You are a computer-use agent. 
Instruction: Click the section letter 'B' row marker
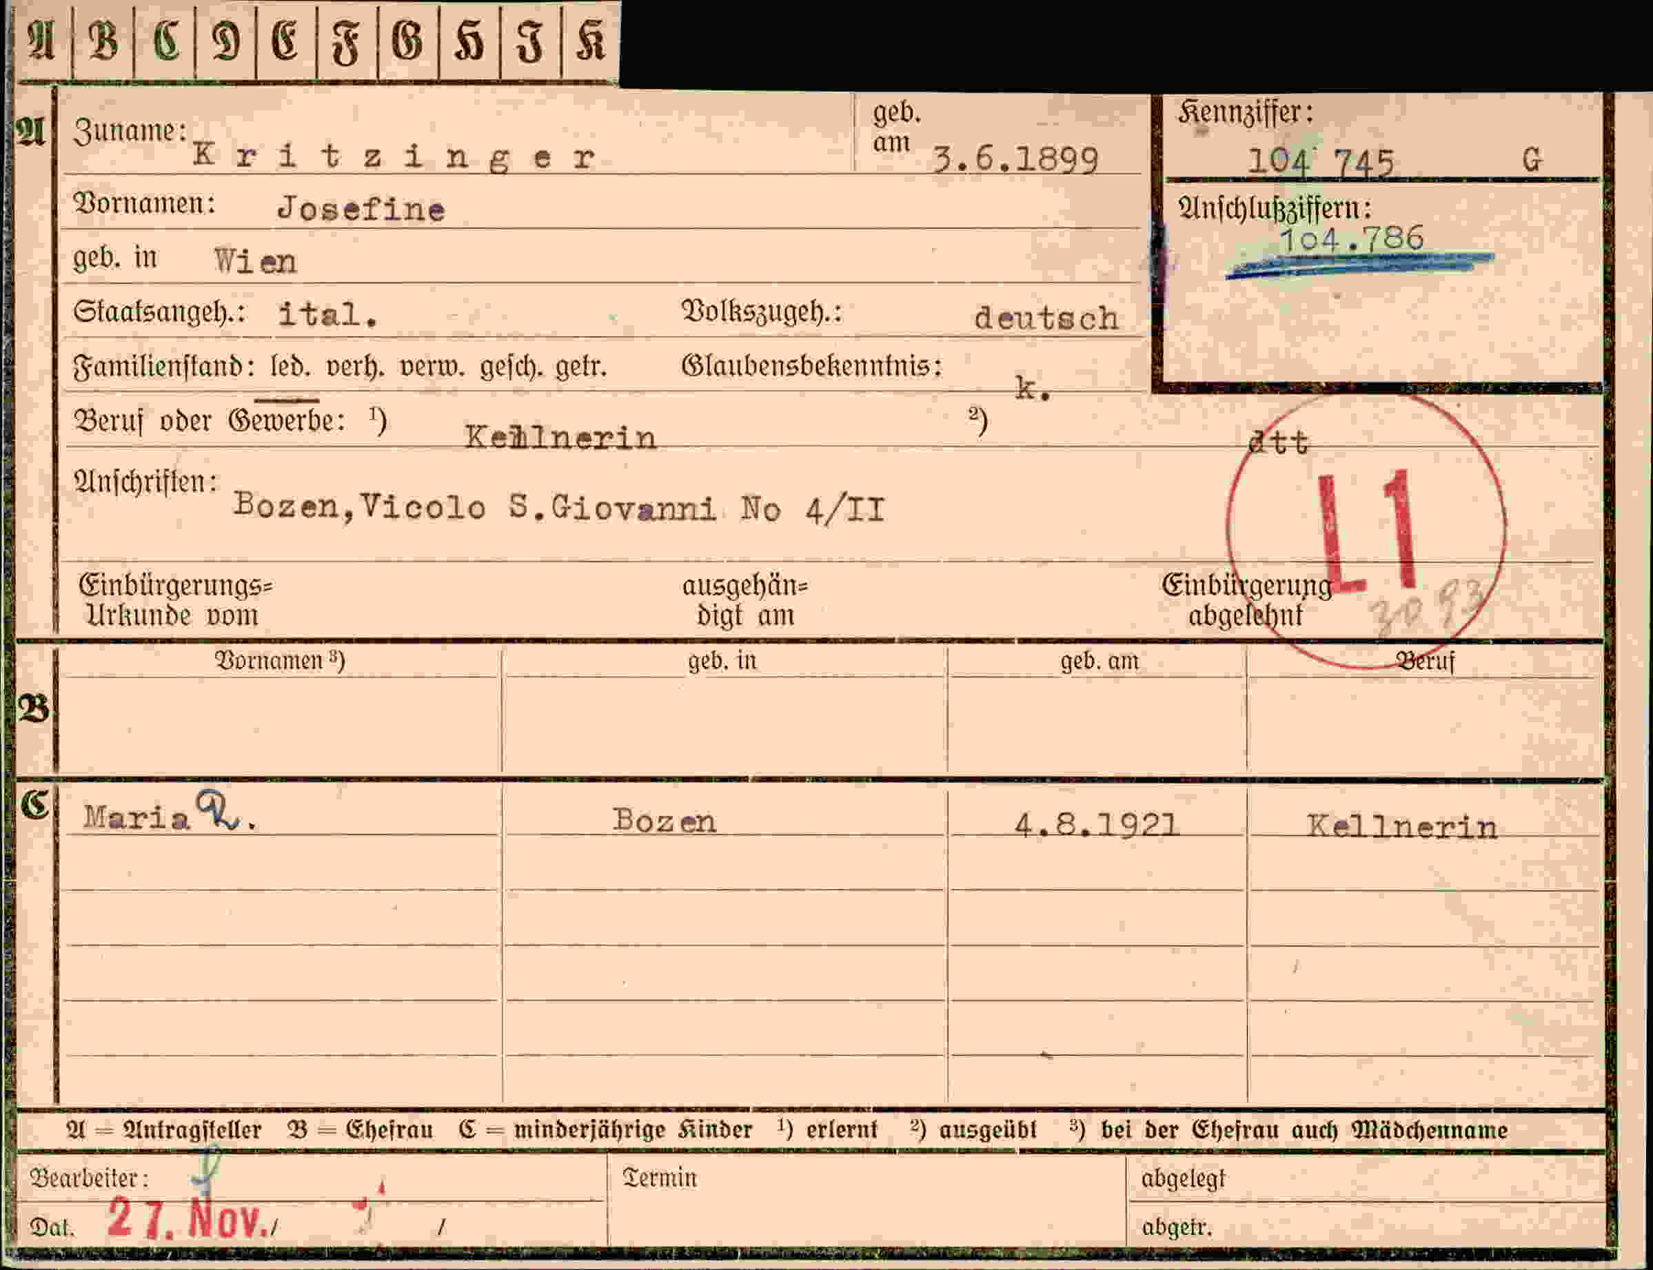point(34,709)
